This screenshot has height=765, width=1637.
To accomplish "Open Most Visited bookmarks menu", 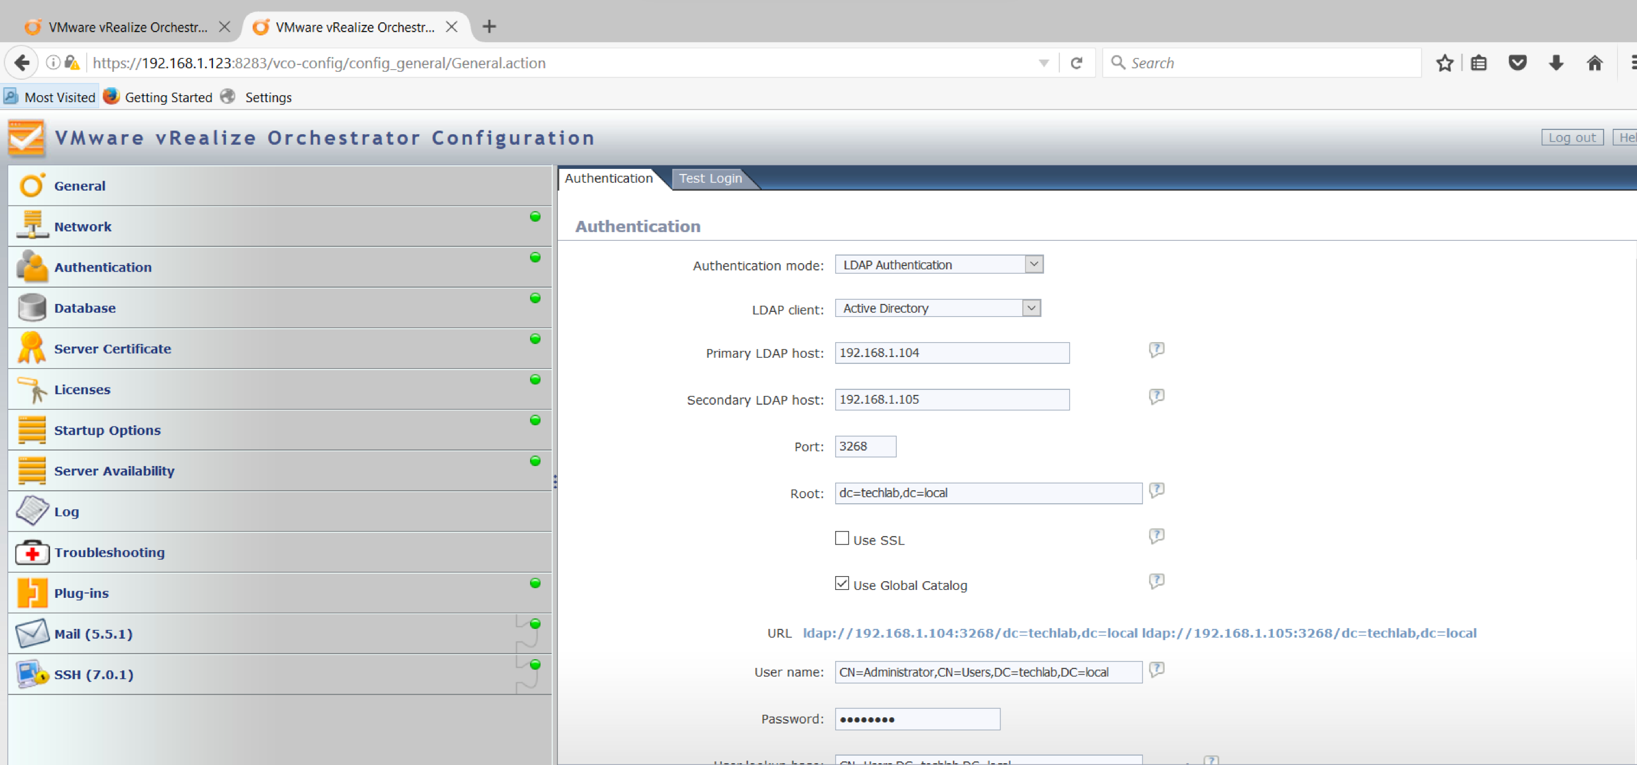I will click(50, 97).
